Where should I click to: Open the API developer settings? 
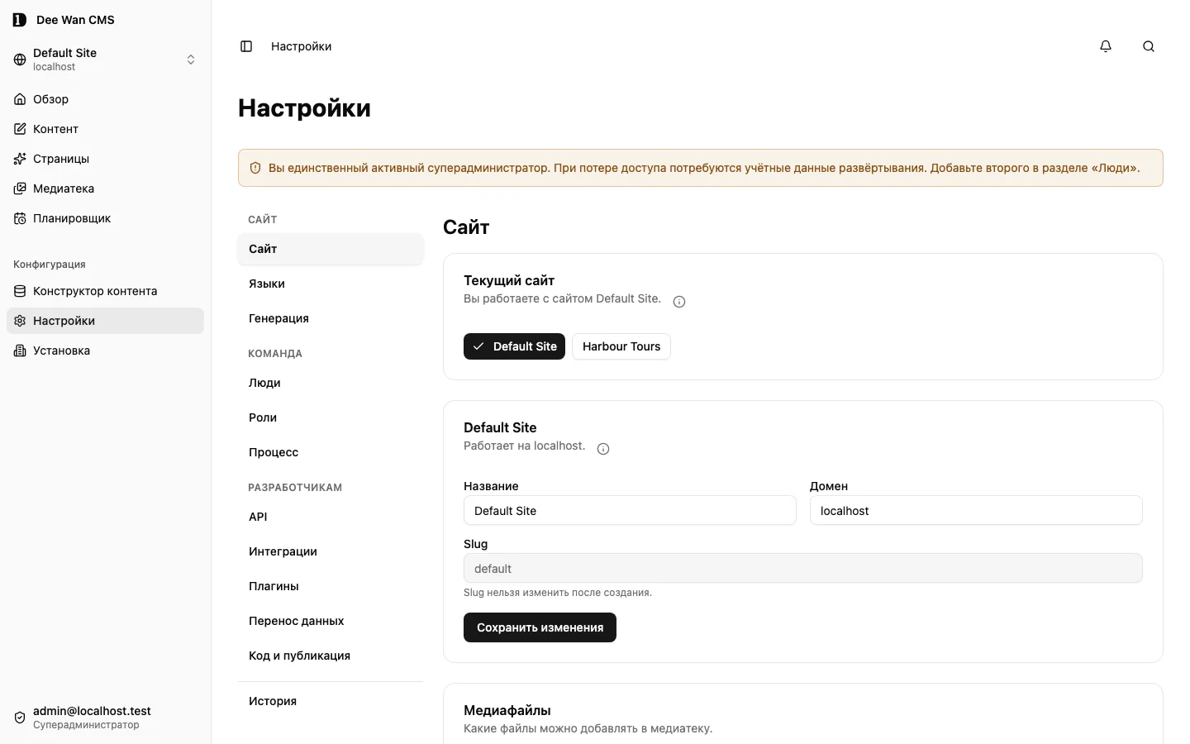tap(331, 517)
